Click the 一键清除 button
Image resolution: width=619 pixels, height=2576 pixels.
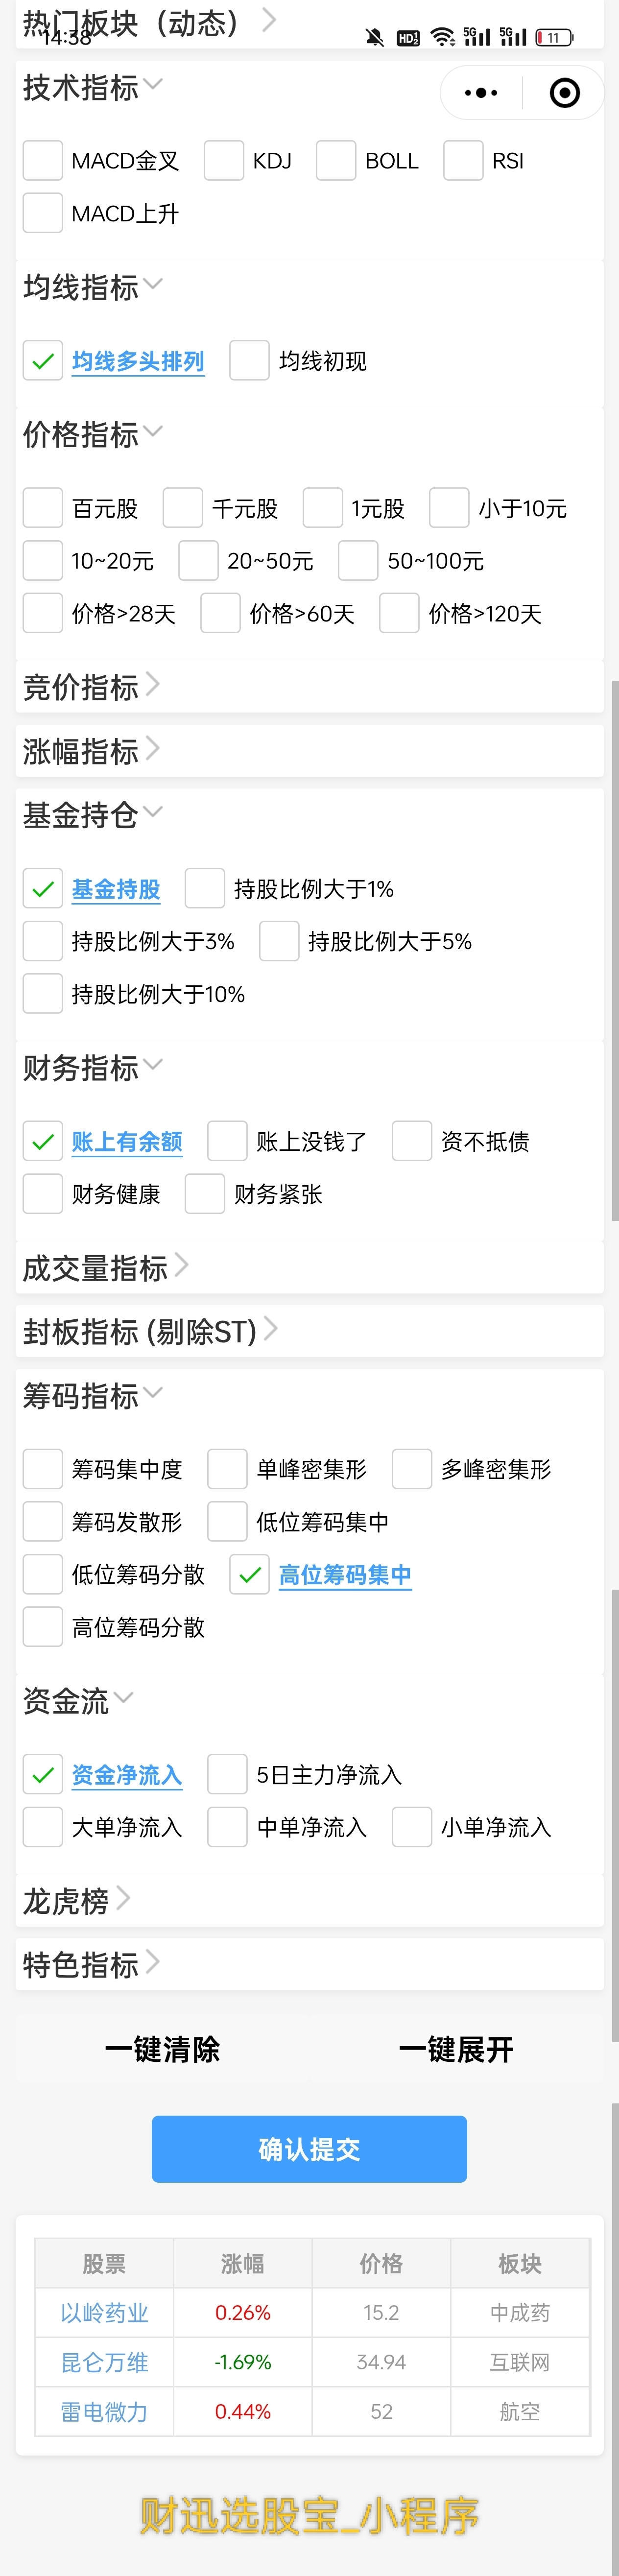(162, 2049)
